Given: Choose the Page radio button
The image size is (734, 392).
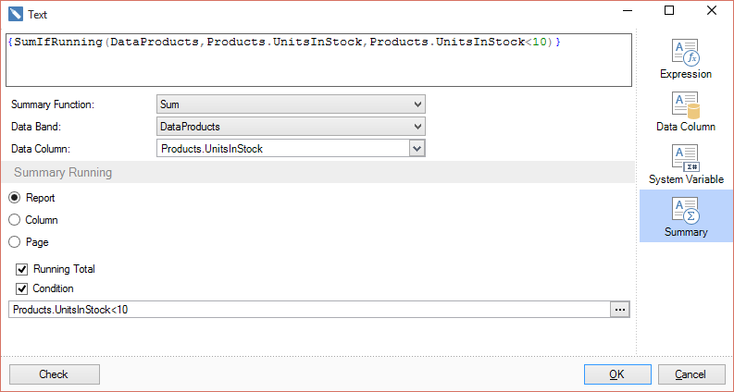Looking at the screenshot, I should tap(15, 242).
